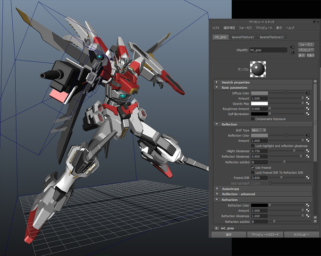
Task: Switch to the layeredTexture11 tab
Action: tap(271, 37)
